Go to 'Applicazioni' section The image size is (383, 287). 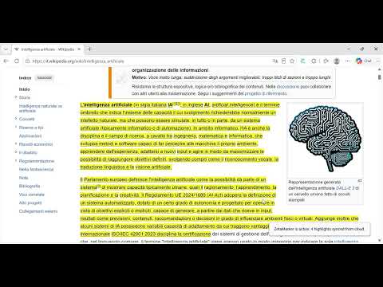[x=30, y=136]
